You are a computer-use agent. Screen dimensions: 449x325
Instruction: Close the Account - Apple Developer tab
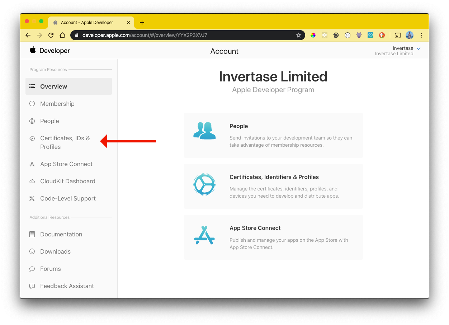coord(129,22)
